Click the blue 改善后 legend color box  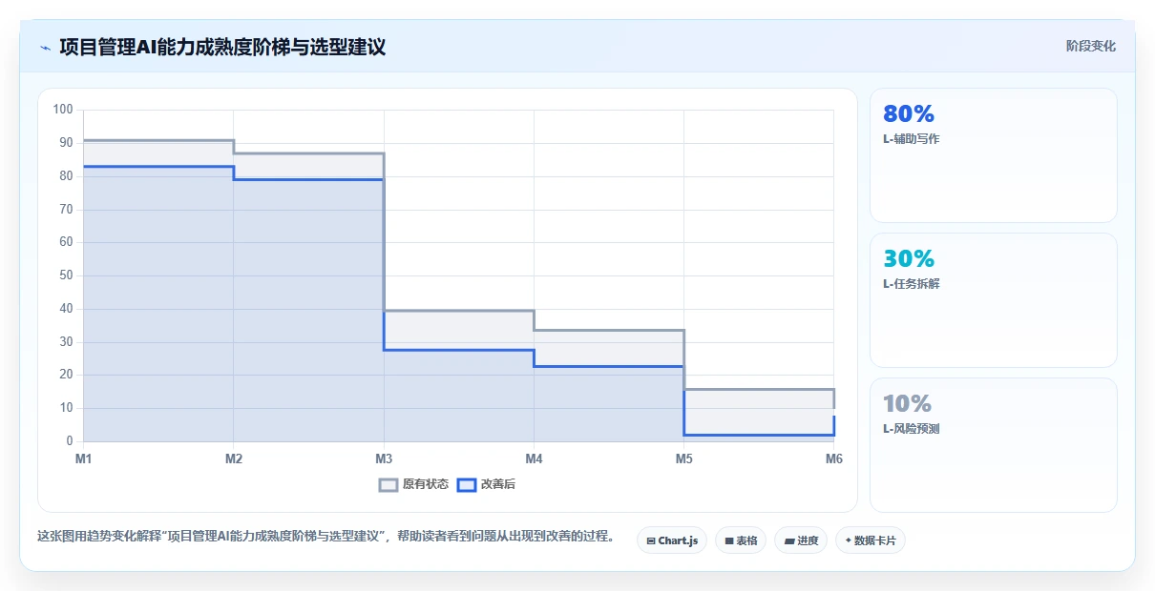[466, 484]
